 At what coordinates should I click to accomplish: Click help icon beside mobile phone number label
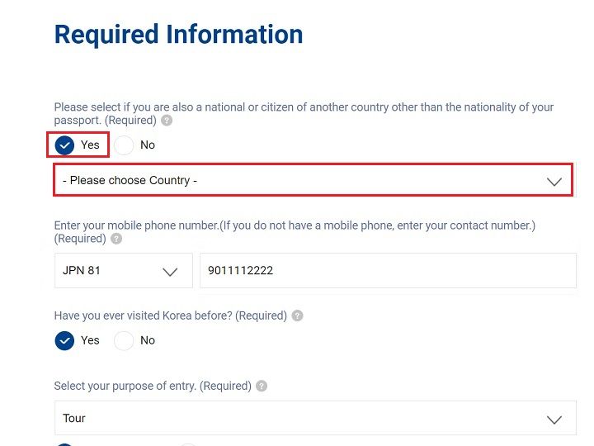[x=116, y=239]
